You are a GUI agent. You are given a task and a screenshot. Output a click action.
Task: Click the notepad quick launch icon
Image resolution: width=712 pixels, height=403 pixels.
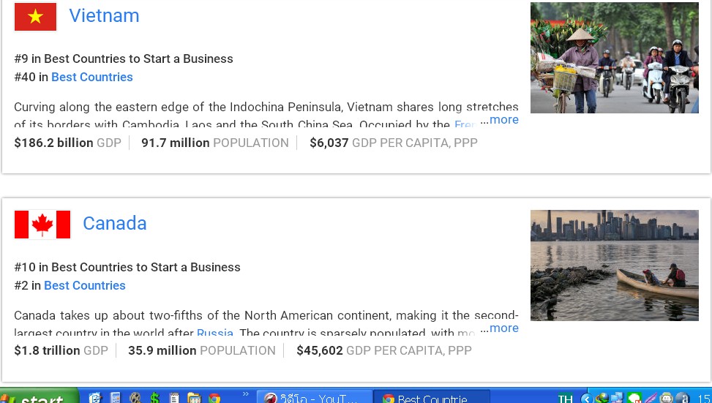click(174, 398)
